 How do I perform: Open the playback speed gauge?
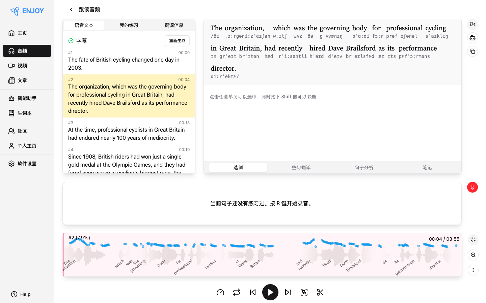[220, 292]
